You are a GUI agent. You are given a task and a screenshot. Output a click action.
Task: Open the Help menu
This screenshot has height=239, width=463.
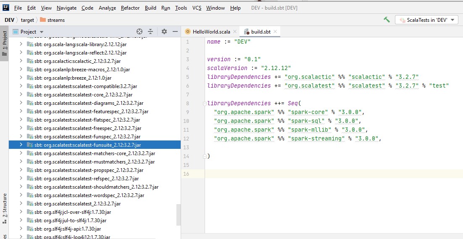pyautogui.click(x=235, y=8)
